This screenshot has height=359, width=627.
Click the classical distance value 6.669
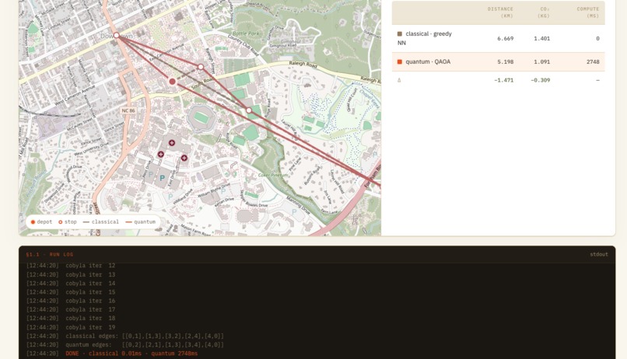pyautogui.click(x=506, y=39)
